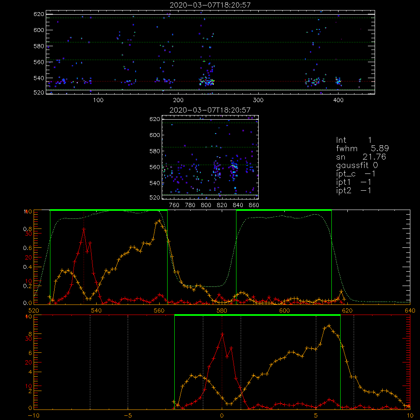Select the 'sn 21.76' readout line
Image resolution: width=420 pixels, height=420 pixels.
coord(361,157)
